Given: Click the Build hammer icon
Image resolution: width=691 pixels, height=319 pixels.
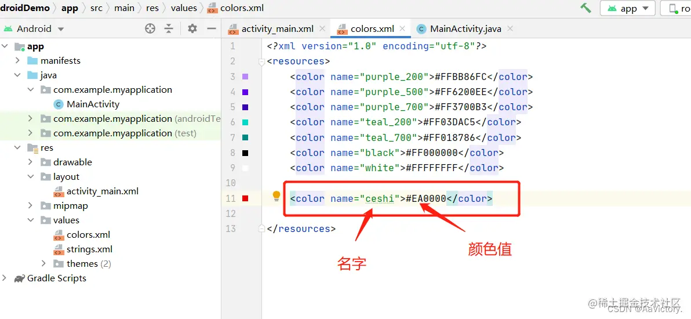Looking at the screenshot, I should coord(585,8).
